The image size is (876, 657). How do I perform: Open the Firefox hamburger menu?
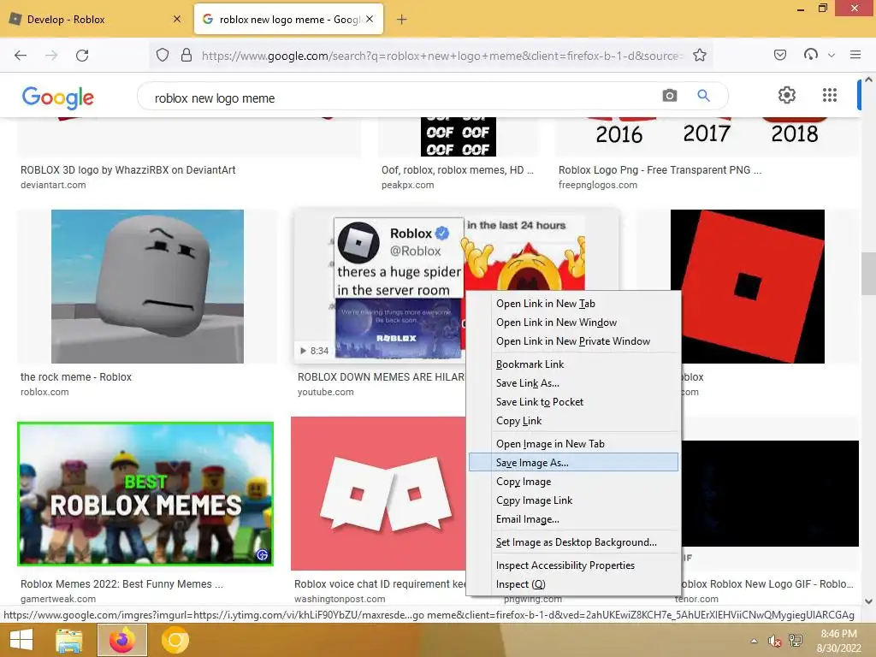tap(855, 55)
